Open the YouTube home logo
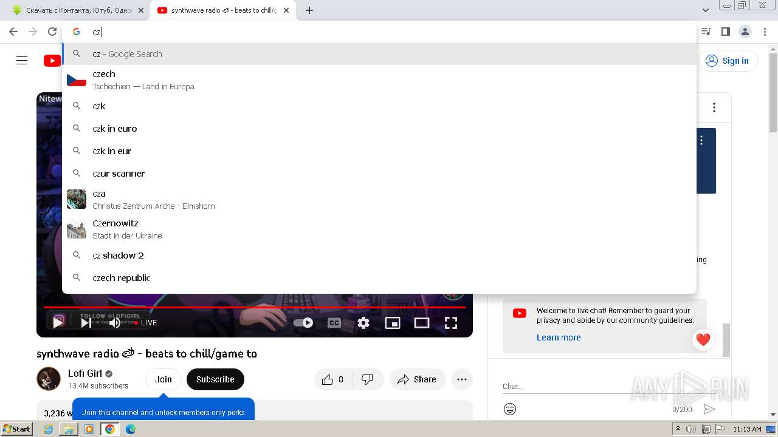The width and height of the screenshot is (778, 437). coord(52,61)
